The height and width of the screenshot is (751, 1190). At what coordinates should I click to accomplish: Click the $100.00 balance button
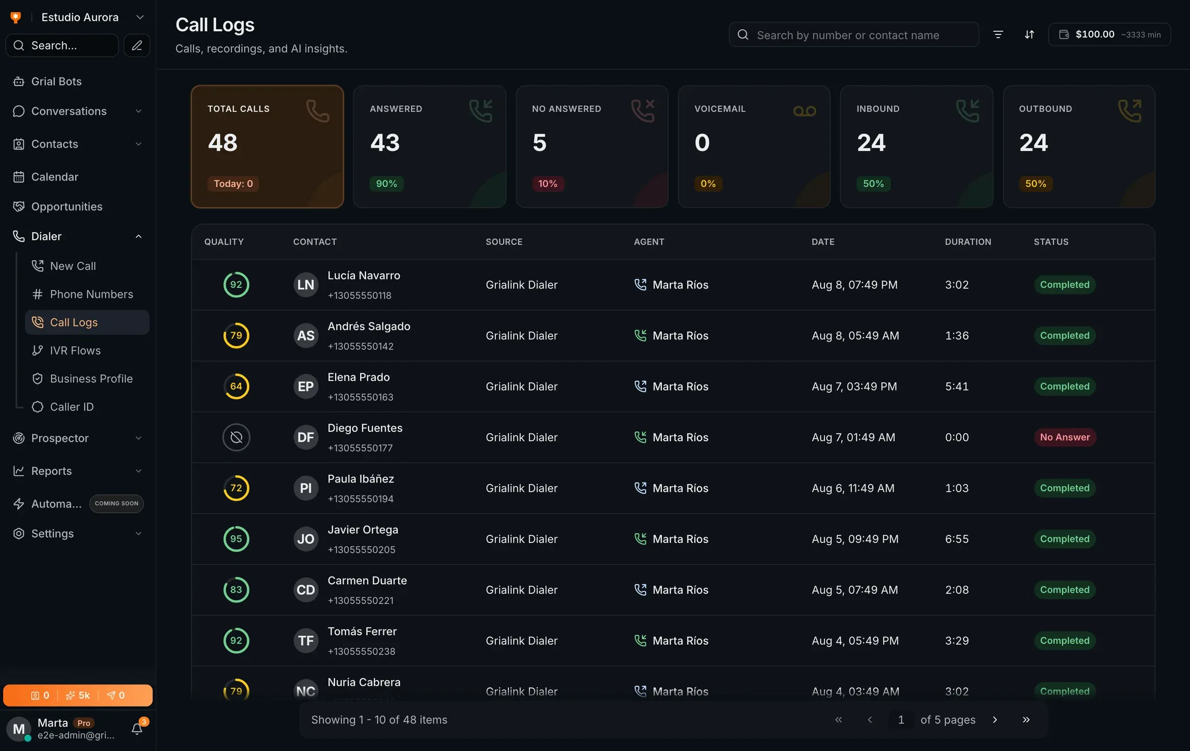[1109, 34]
